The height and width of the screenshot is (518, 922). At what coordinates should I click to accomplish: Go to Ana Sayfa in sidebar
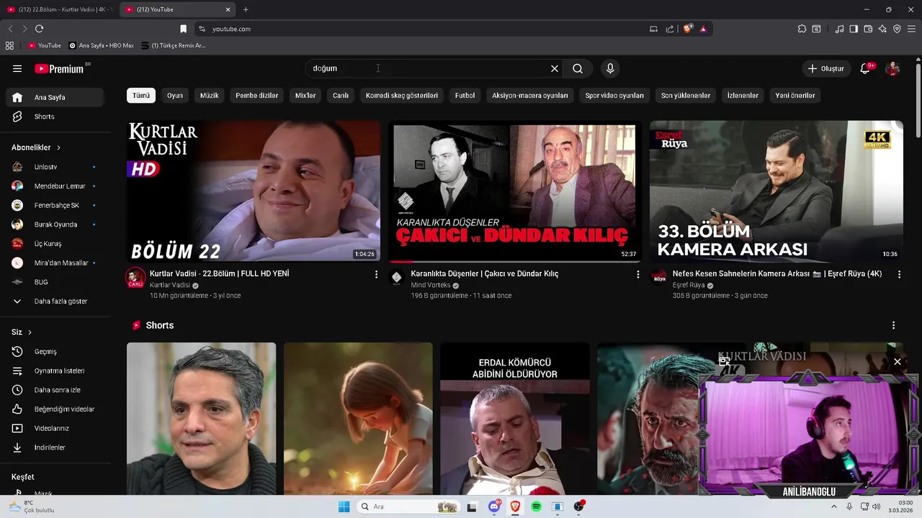pos(55,97)
